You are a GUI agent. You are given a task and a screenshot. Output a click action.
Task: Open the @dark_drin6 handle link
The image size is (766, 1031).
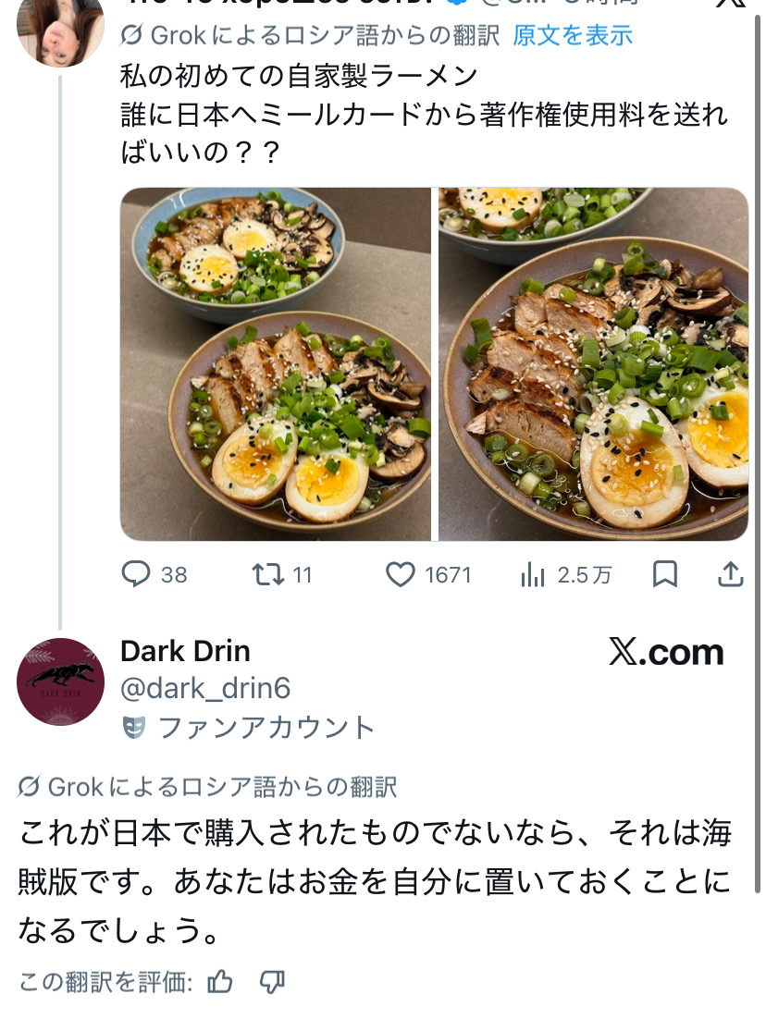pos(205,689)
